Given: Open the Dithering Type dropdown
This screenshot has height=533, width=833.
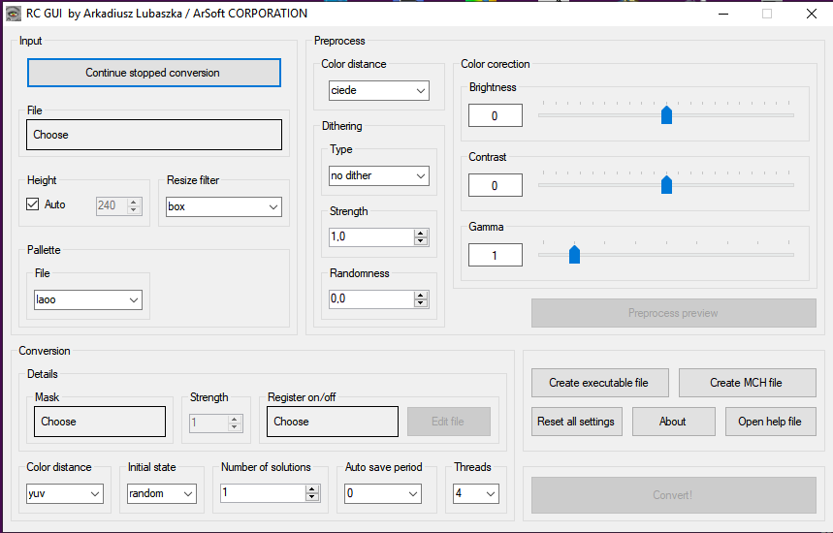Looking at the screenshot, I should pos(379,175).
